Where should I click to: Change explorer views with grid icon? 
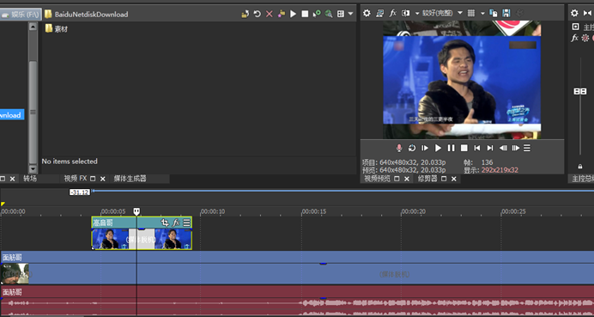coord(341,14)
